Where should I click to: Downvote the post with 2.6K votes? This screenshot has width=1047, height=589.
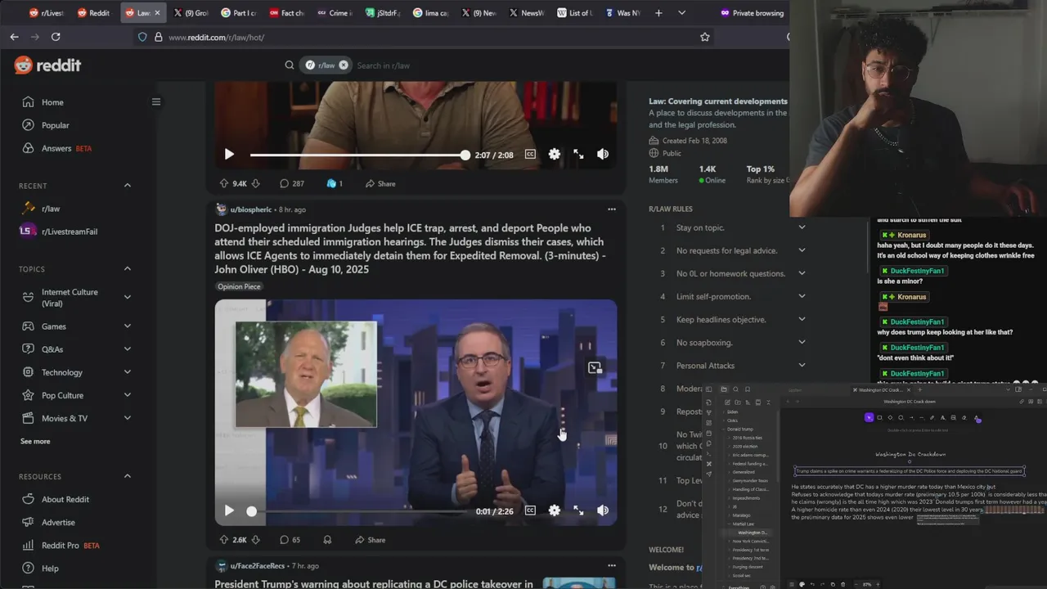(255, 540)
